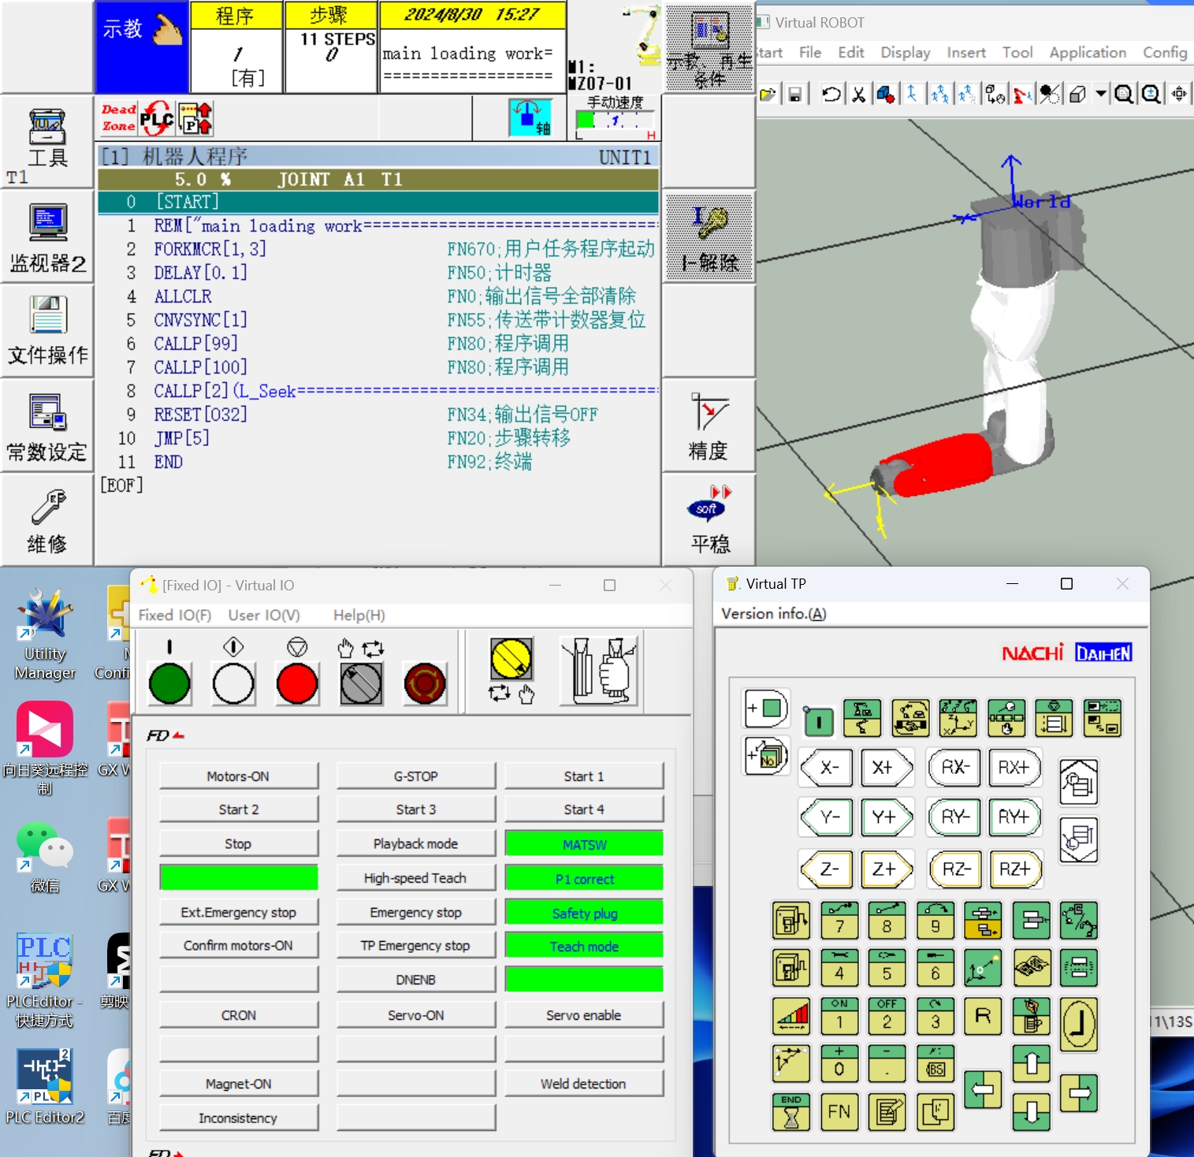Open the Fixed IO(F) menu
This screenshot has height=1157, width=1194.
(x=174, y=615)
